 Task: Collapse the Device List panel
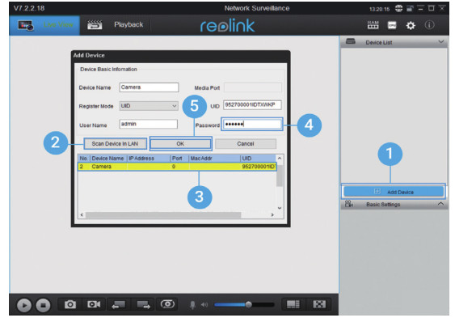tap(441, 42)
